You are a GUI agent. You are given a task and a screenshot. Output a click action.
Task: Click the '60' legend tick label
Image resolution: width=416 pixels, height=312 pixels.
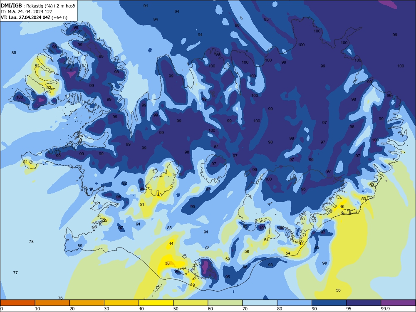(210, 309)
